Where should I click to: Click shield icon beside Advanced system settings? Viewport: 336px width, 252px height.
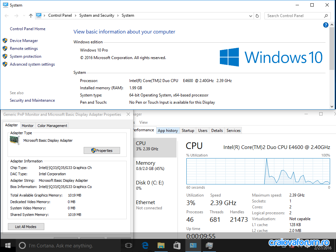click(x=5, y=64)
